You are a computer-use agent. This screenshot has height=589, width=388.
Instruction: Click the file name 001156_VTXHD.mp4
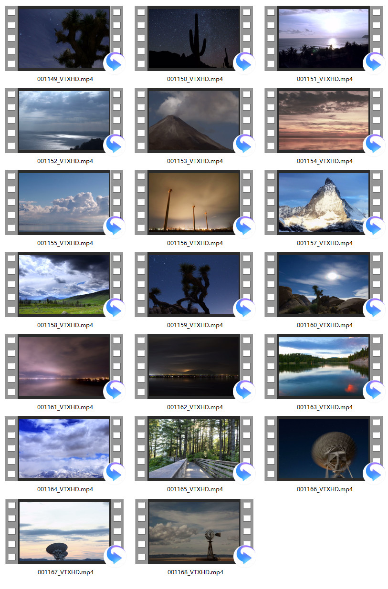[195, 243]
